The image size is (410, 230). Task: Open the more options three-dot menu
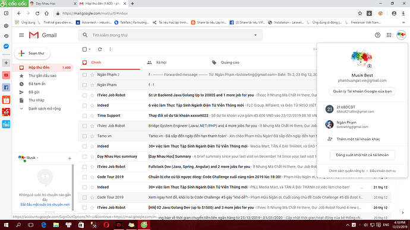110,49
